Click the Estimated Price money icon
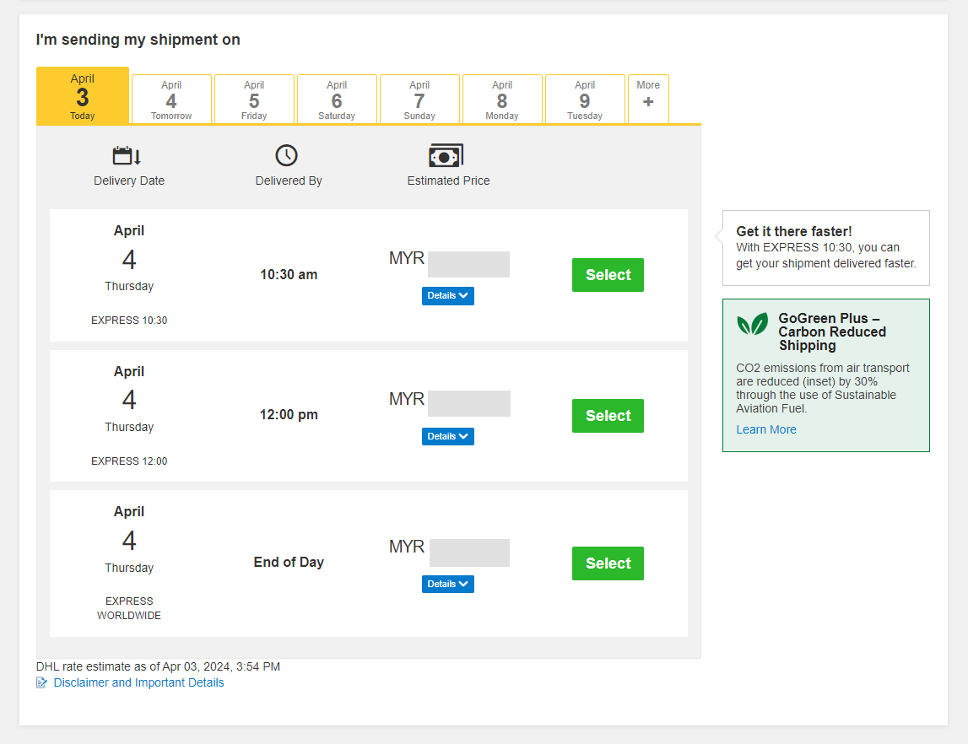The width and height of the screenshot is (968, 744). click(446, 156)
